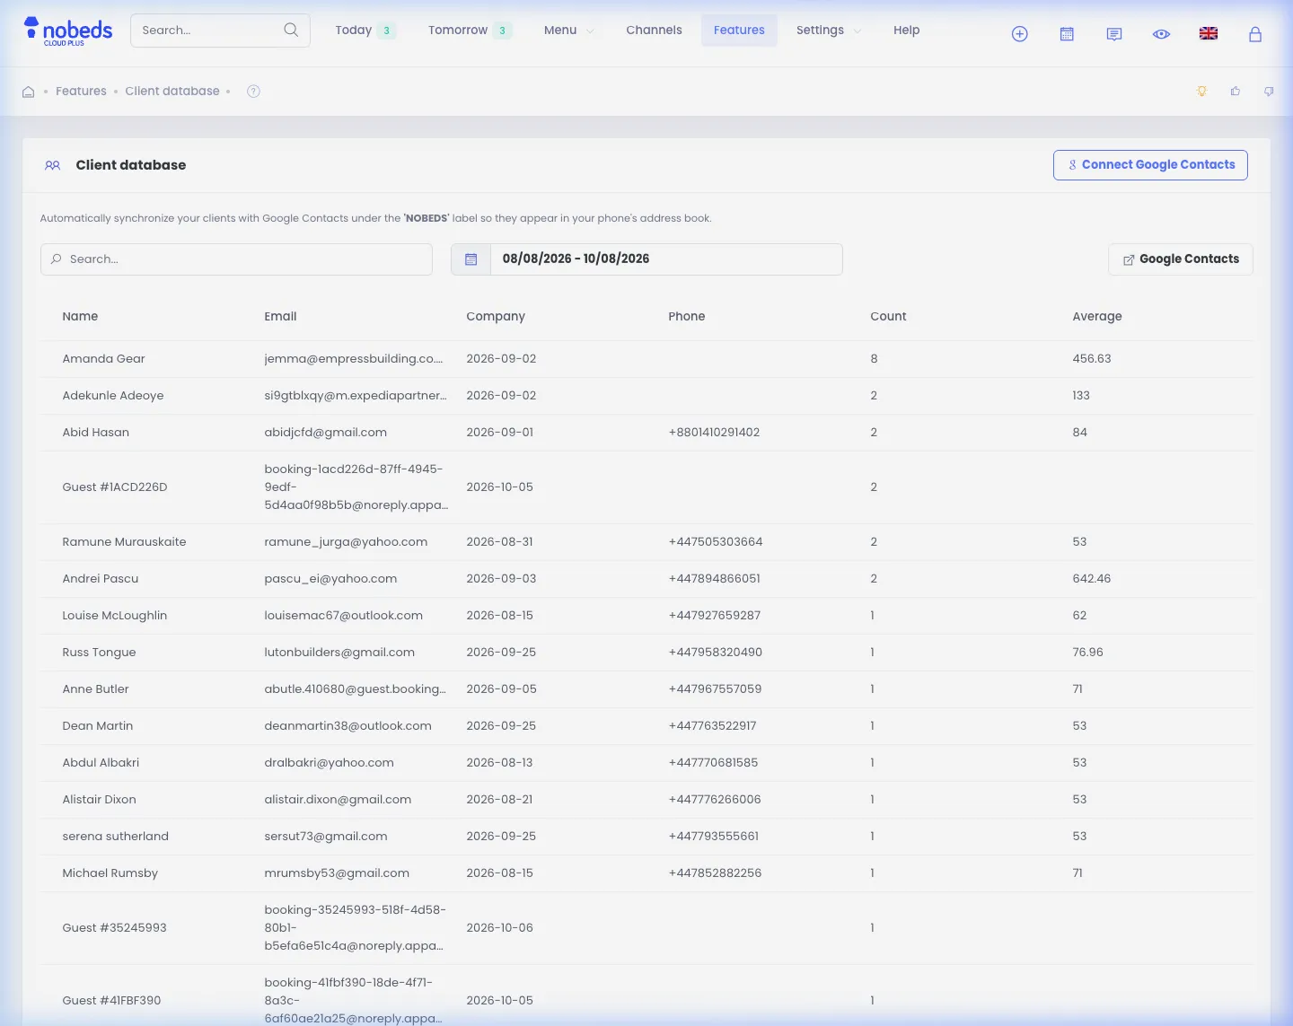Open the help question mark icon

pos(253,91)
